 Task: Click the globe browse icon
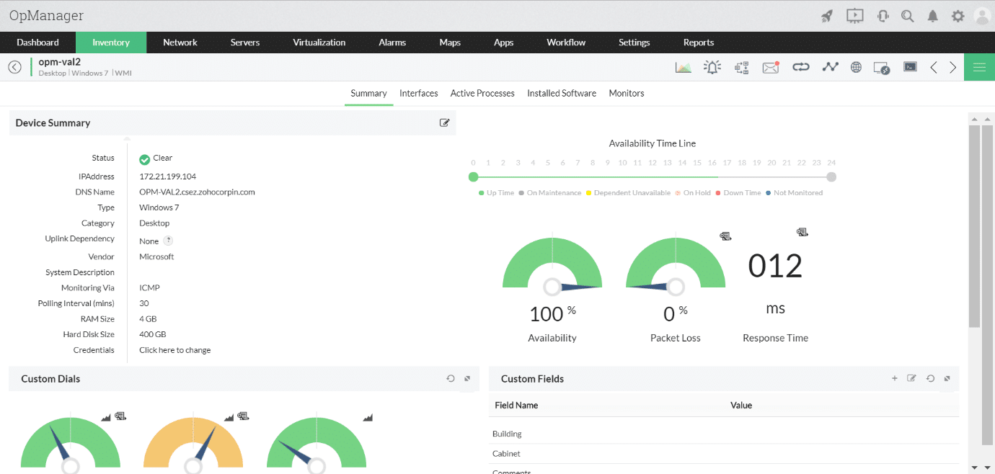point(856,67)
